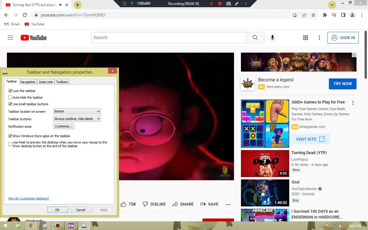Open Chrome profile avatar

pos(352,15)
